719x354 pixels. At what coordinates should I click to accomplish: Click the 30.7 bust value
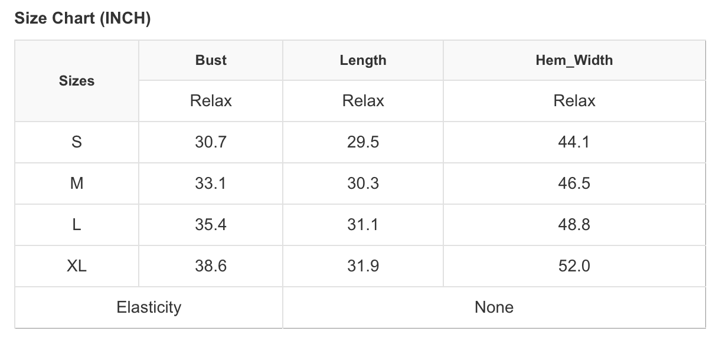pos(211,142)
